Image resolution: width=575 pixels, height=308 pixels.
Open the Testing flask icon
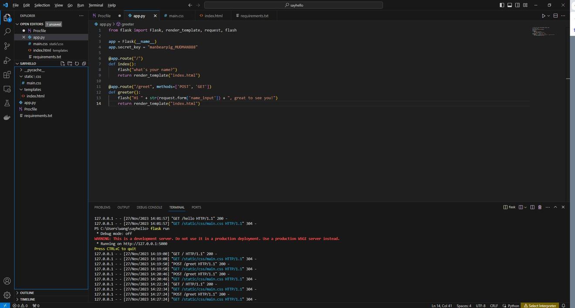tap(7, 103)
